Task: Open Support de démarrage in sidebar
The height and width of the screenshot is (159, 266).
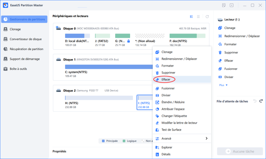Action: click(x=24, y=59)
